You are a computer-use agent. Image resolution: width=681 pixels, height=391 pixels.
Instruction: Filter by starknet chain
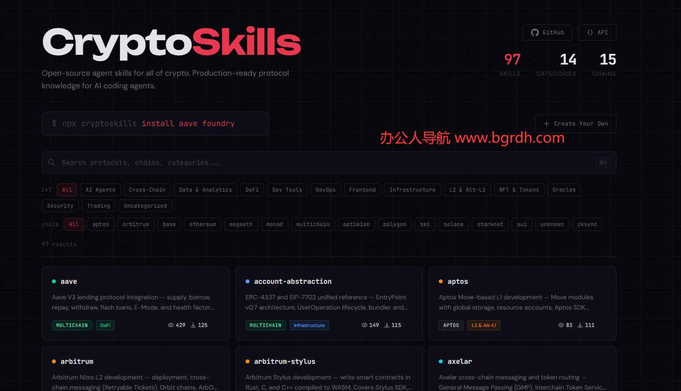[x=490, y=224]
